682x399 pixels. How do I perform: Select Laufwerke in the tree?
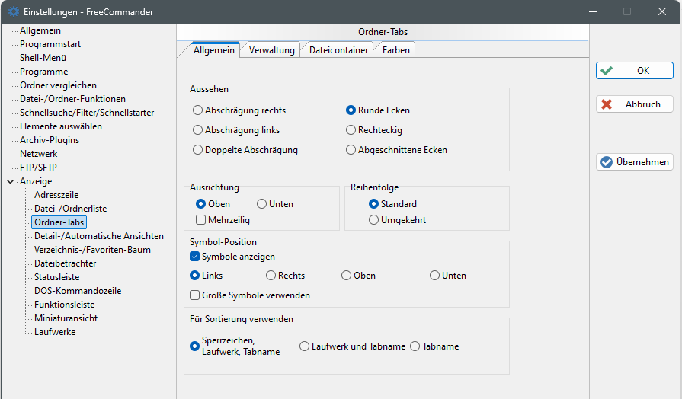[x=55, y=332]
